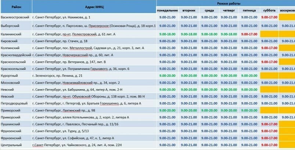The image size is (295, 150).
Task: Click the "суббота" column header
Action: click(269, 10)
